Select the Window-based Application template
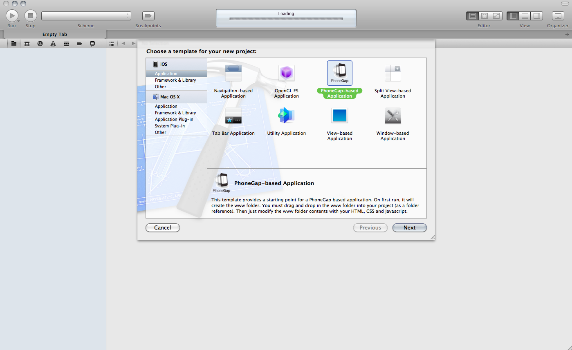The height and width of the screenshot is (350, 572). click(393, 116)
